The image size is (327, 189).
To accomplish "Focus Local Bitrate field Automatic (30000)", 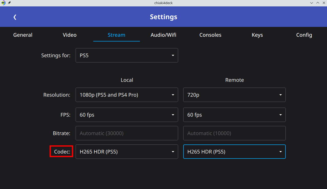I will click(x=127, y=133).
